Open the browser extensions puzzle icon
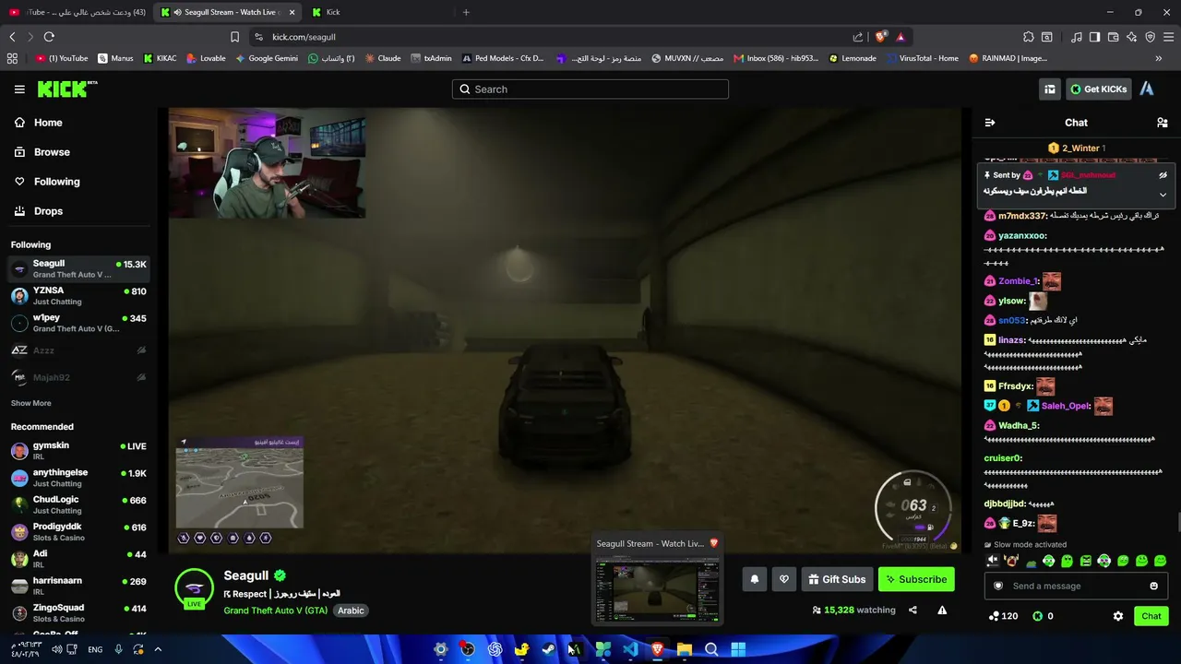The image size is (1181, 664). (1029, 37)
